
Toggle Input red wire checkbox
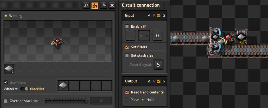point(149,15)
